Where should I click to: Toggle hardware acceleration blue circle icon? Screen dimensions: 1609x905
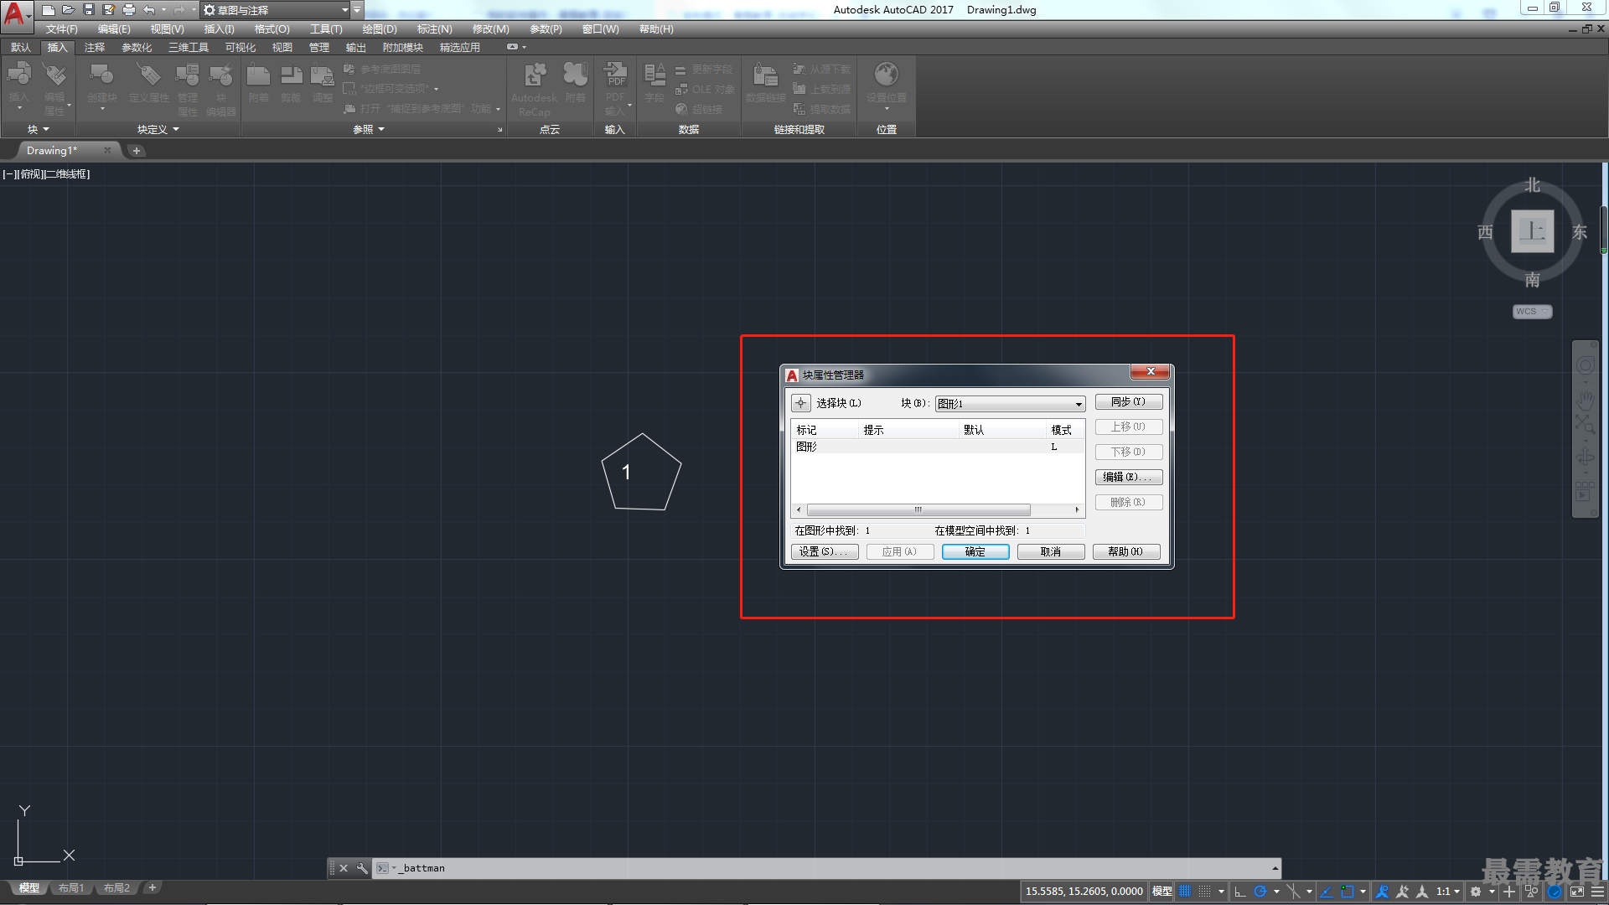1555,892
